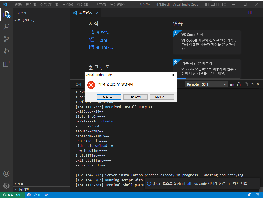263x198 pixels.
Task: Click Retry button in error dialog
Action: tap(162, 97)
